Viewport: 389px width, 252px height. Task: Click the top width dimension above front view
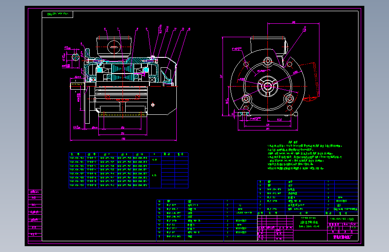tap(293, 22)
